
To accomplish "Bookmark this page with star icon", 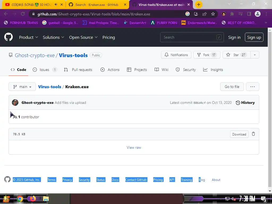I will (x=213, y=14).
